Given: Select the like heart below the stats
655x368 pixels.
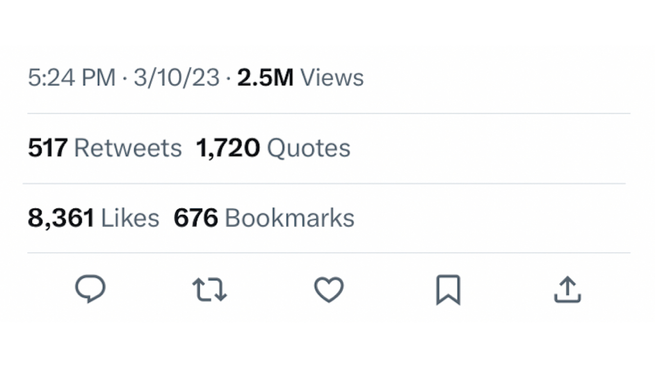Looking at the screenshot, I should click(329, 289).
